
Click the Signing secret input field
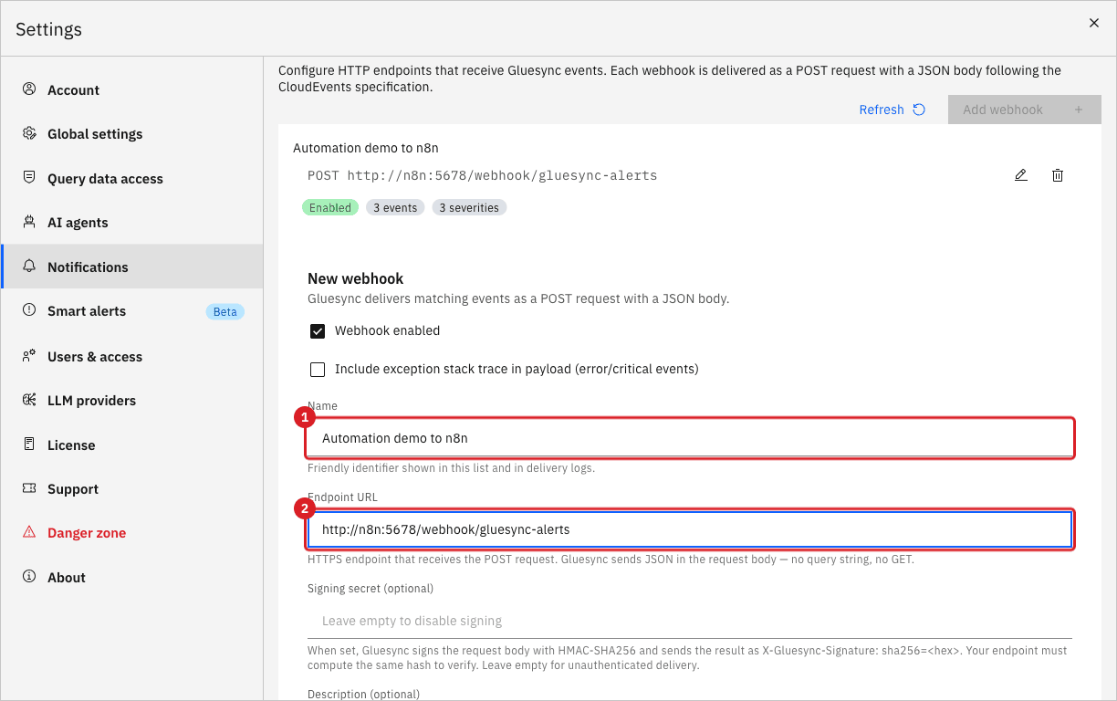[x=689, y=621]
